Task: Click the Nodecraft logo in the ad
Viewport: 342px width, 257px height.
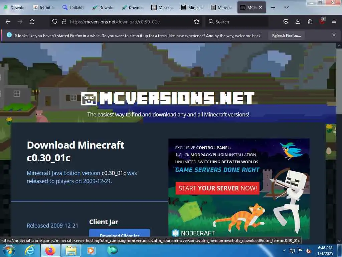Action: (193, 233)
